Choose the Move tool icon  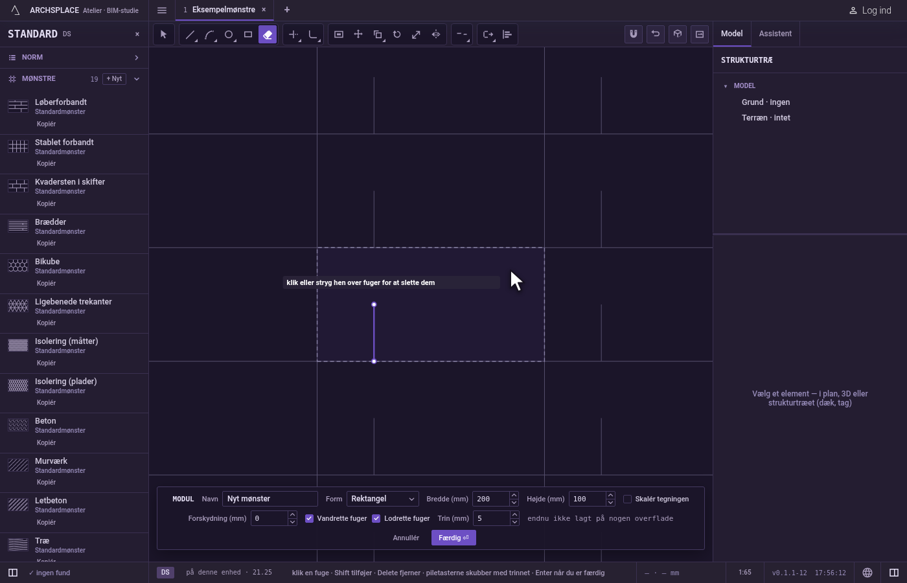point(358,34)
